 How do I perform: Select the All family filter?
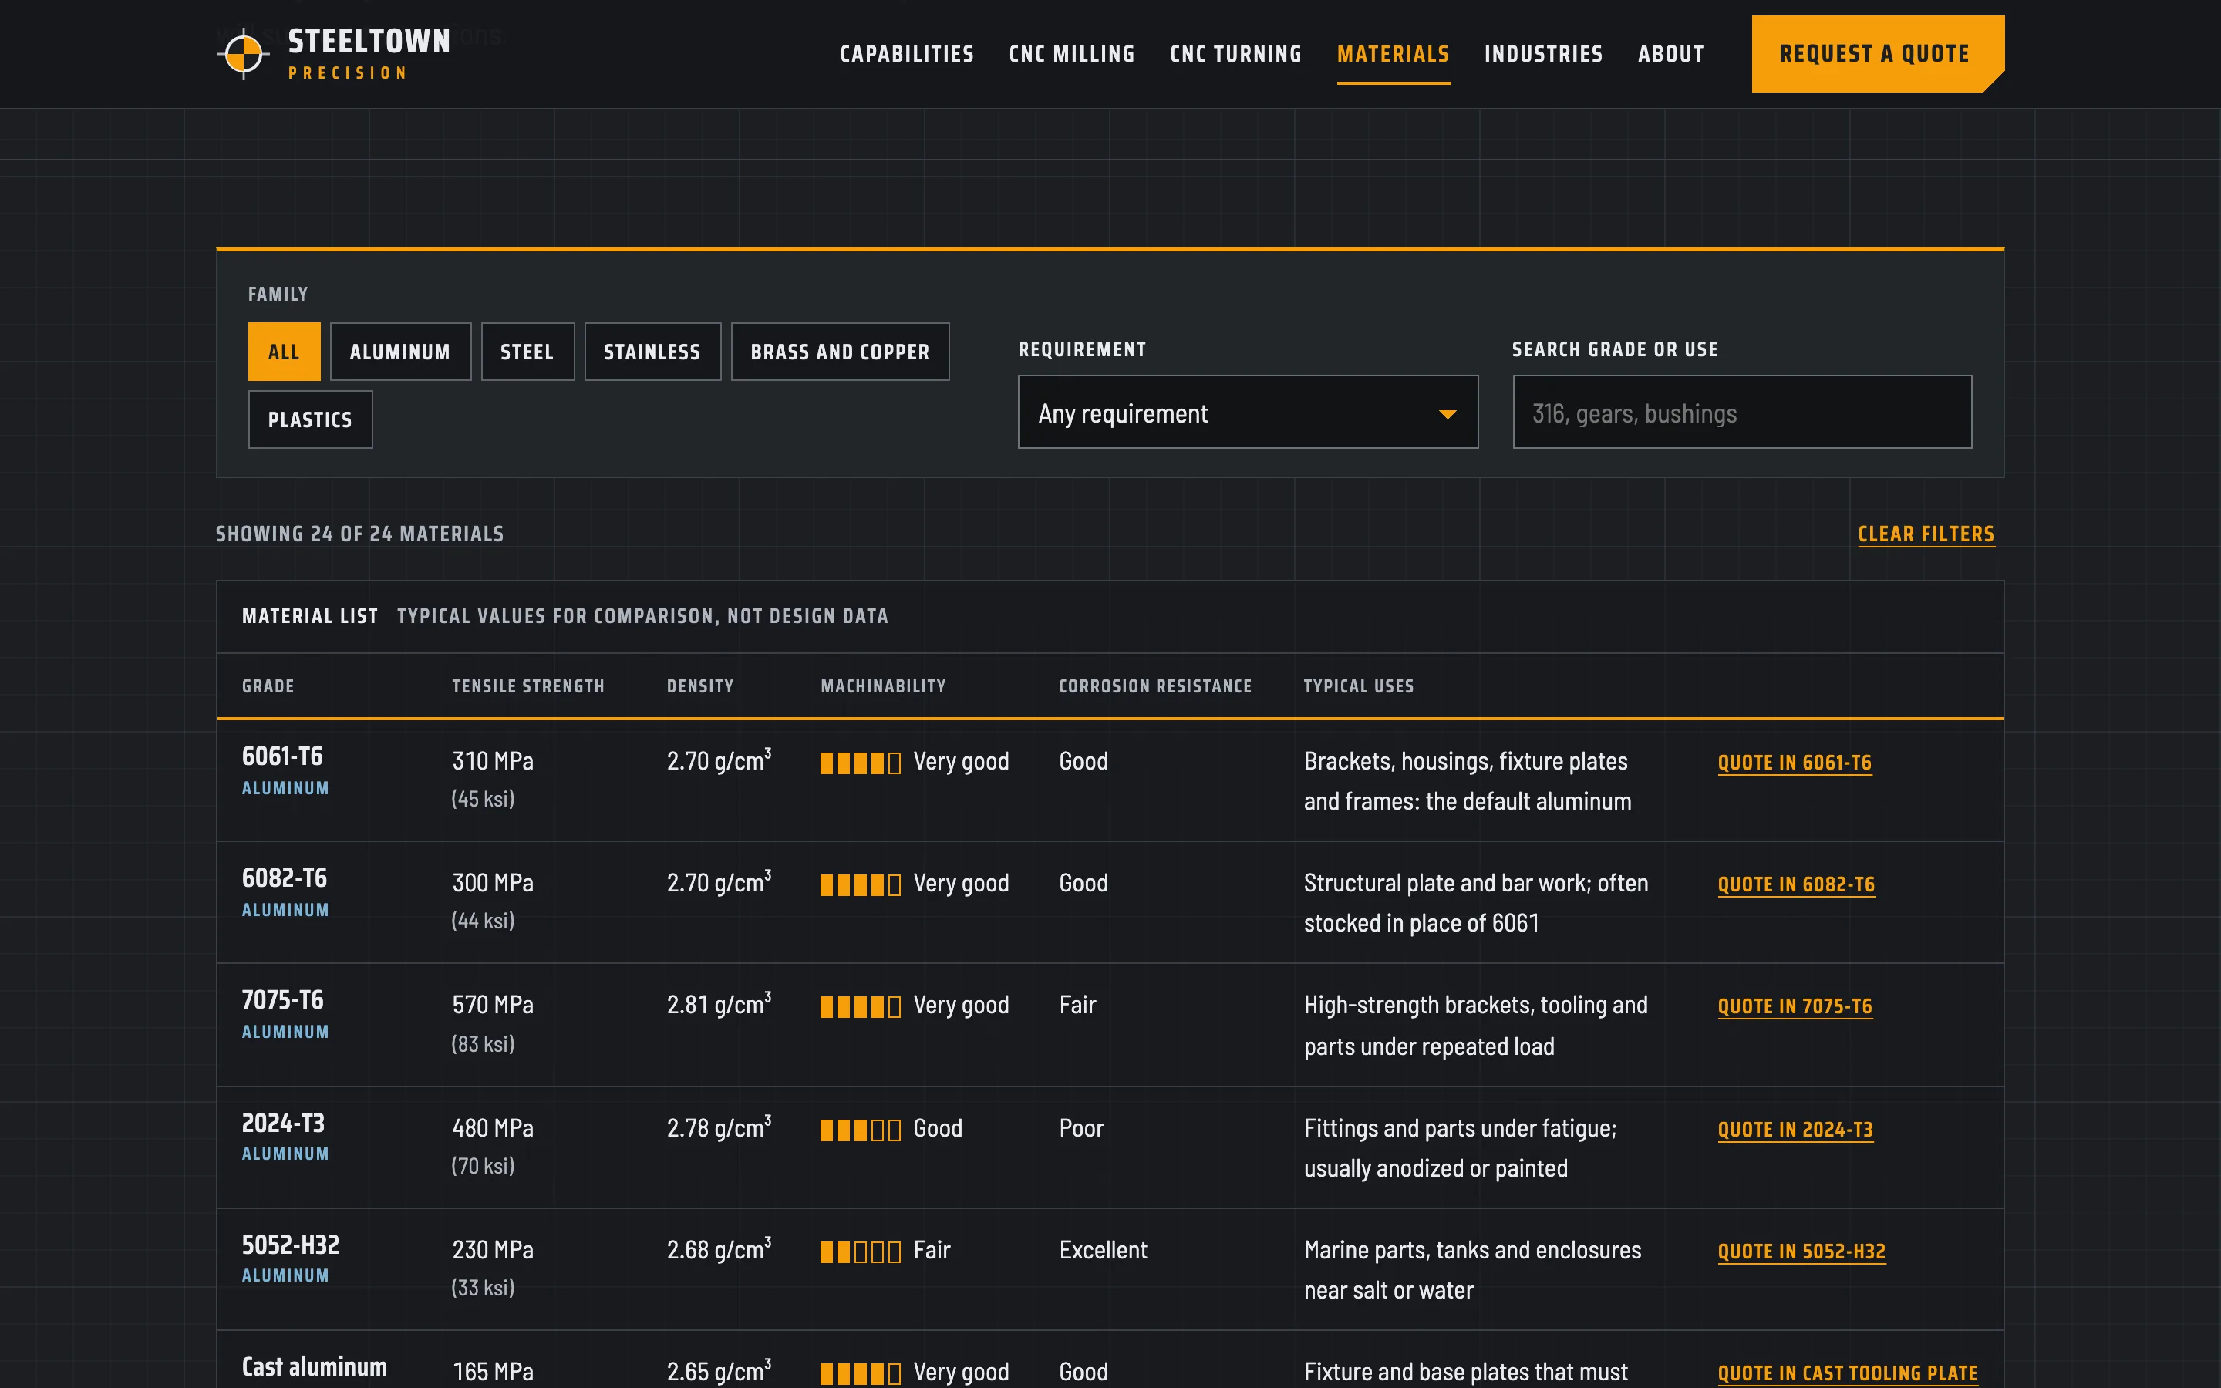(x=284, y=352)
